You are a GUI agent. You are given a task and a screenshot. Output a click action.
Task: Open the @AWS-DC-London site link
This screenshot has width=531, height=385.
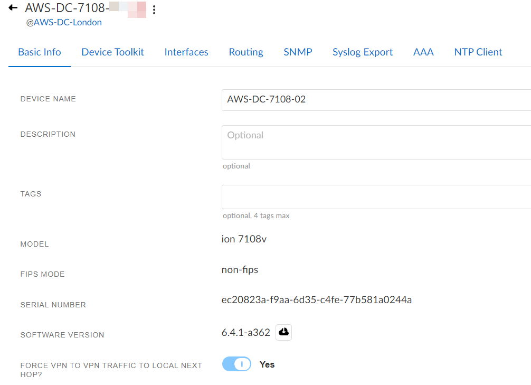[64, 22]
